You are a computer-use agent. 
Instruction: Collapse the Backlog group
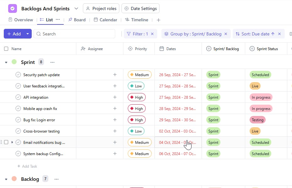tap(6, 179)
